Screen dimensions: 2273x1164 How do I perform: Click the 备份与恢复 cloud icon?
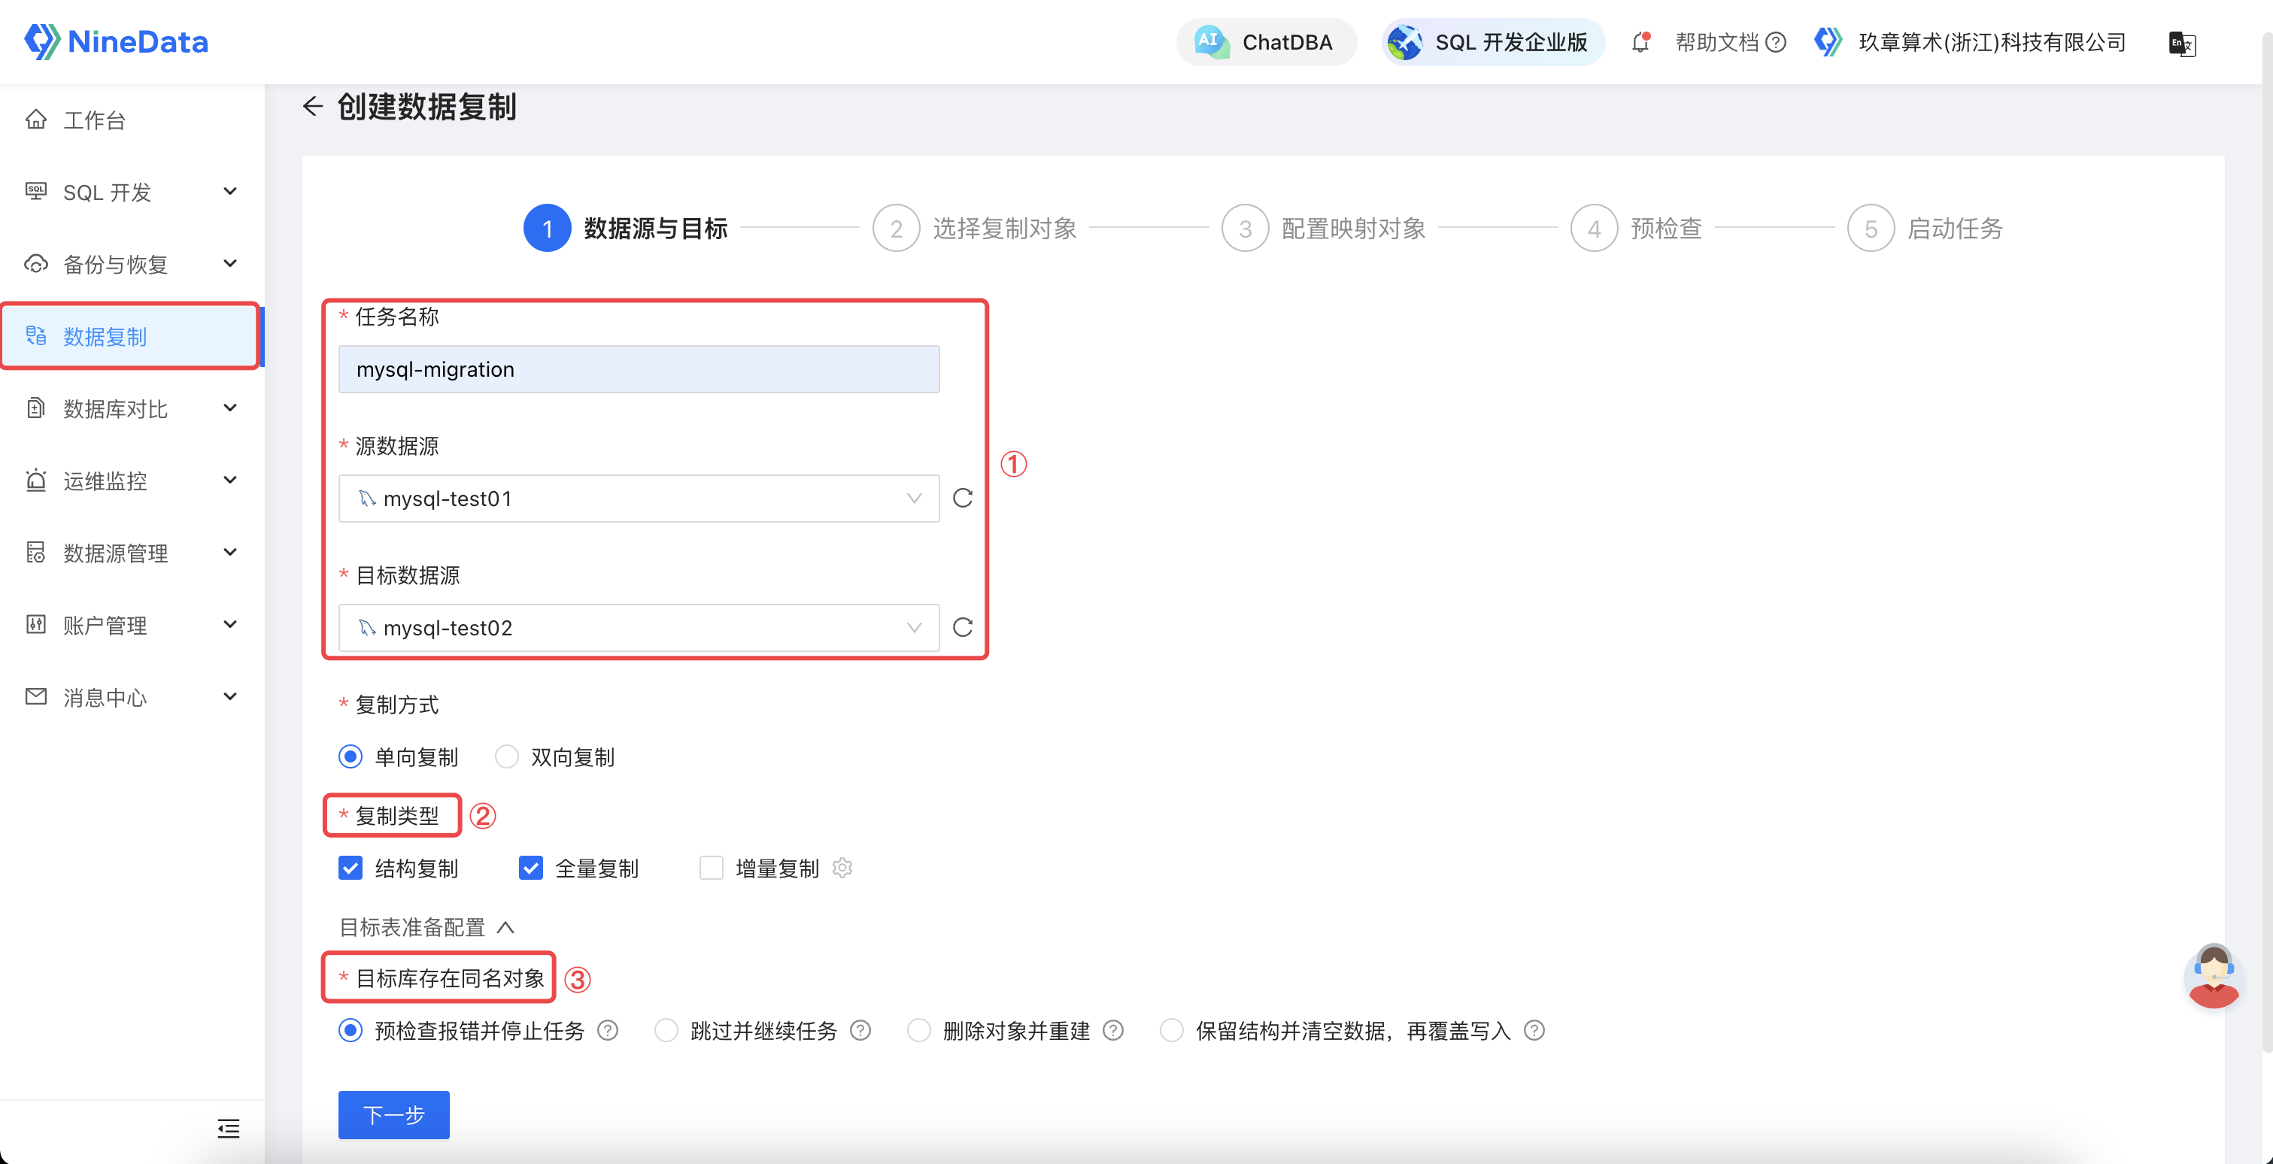(x=35, y=264)
